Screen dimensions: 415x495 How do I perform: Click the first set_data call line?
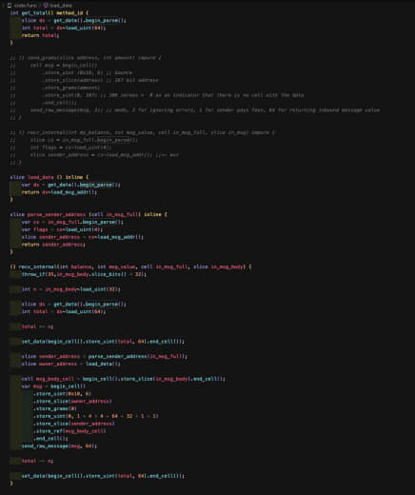pyautogui.click(x=103, y=342)
